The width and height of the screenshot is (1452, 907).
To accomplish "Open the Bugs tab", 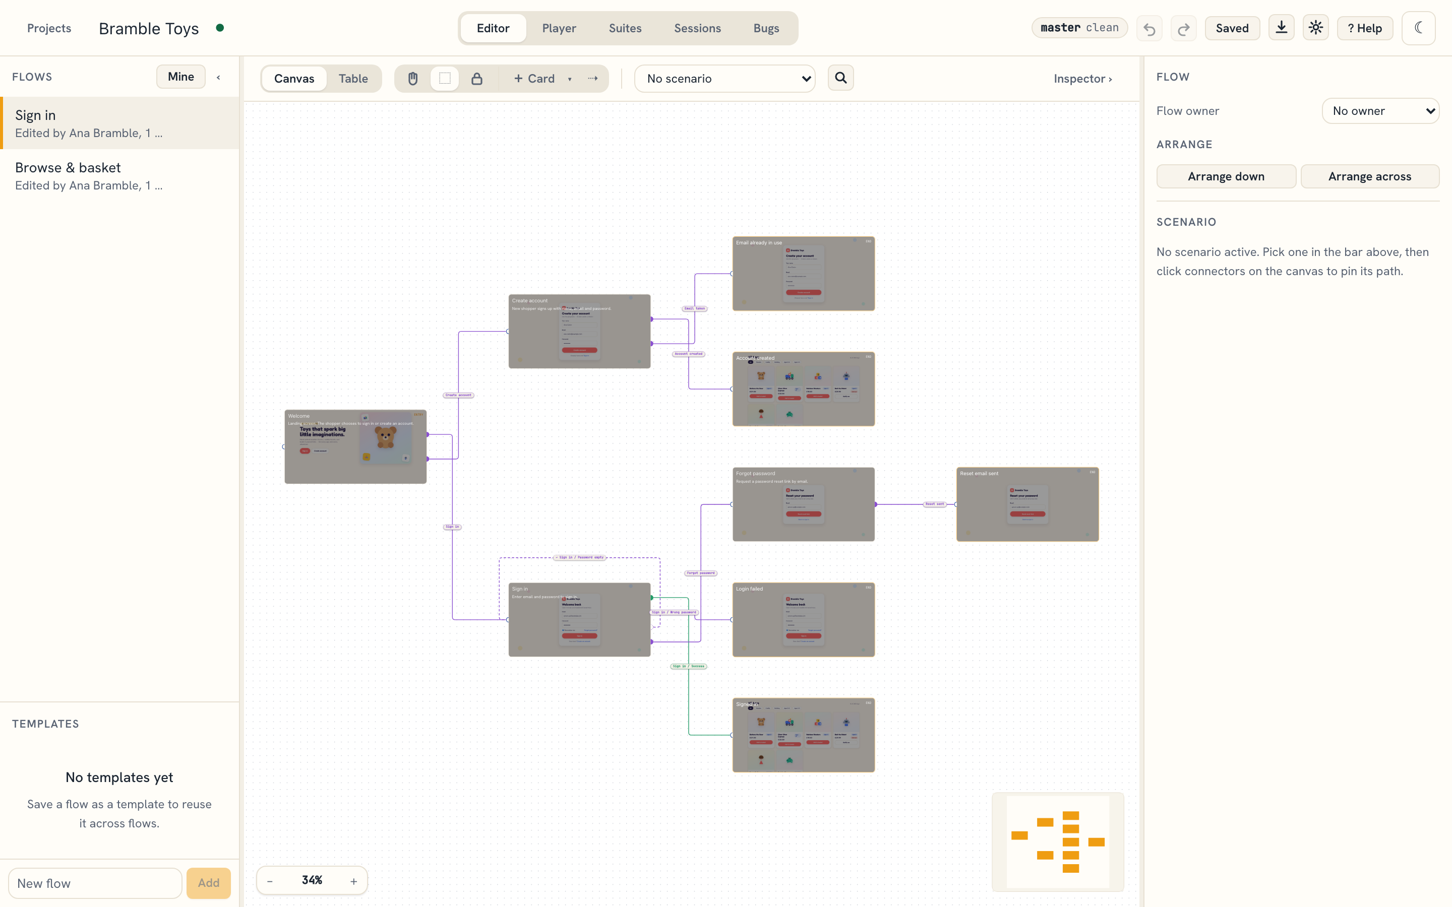I will (x=766, y=28).
